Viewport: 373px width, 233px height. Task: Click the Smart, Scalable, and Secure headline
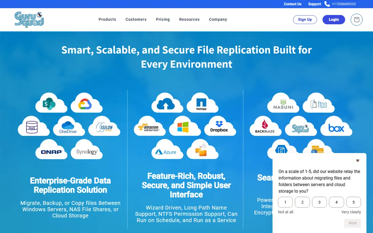(186, 57)
